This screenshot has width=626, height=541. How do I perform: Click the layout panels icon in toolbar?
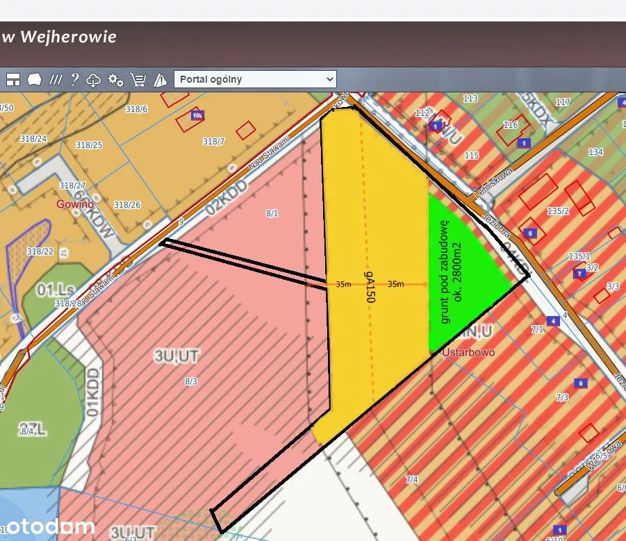[x=13, y=80]
